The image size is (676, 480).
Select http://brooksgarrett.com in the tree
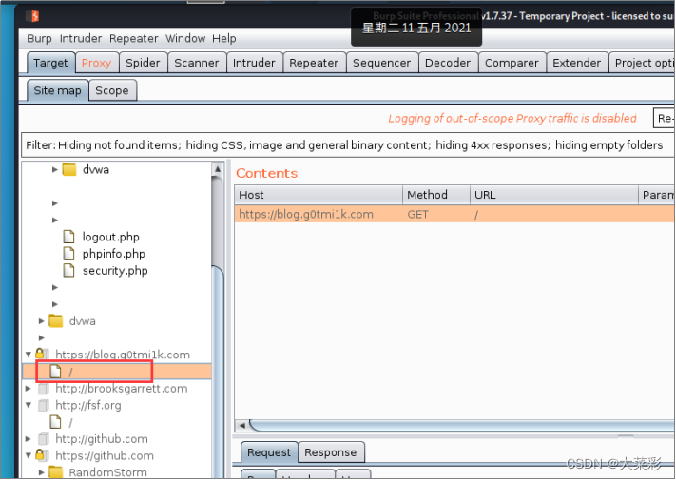coord(121,389)
